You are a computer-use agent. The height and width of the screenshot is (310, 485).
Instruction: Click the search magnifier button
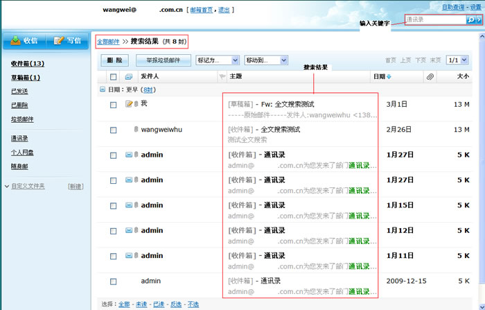point(473,20)
